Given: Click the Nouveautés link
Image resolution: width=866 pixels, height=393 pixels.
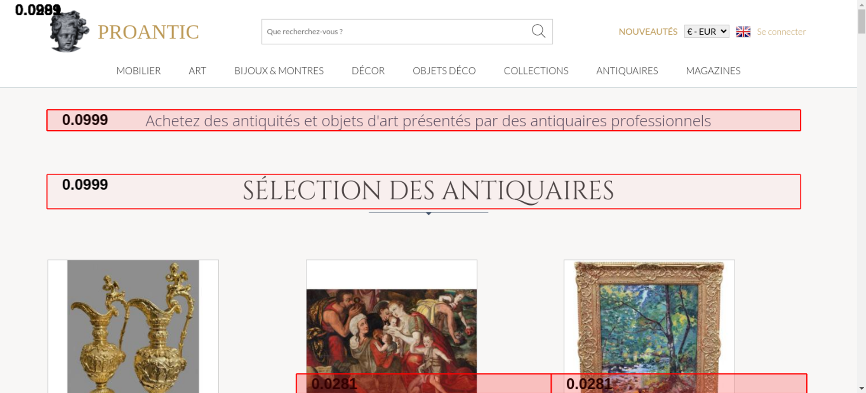Looking at the screenshot, I should click(x=648, y=32).
